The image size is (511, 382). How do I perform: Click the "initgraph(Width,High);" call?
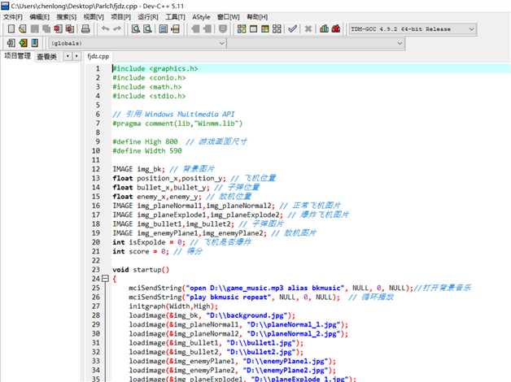point(173,306)
